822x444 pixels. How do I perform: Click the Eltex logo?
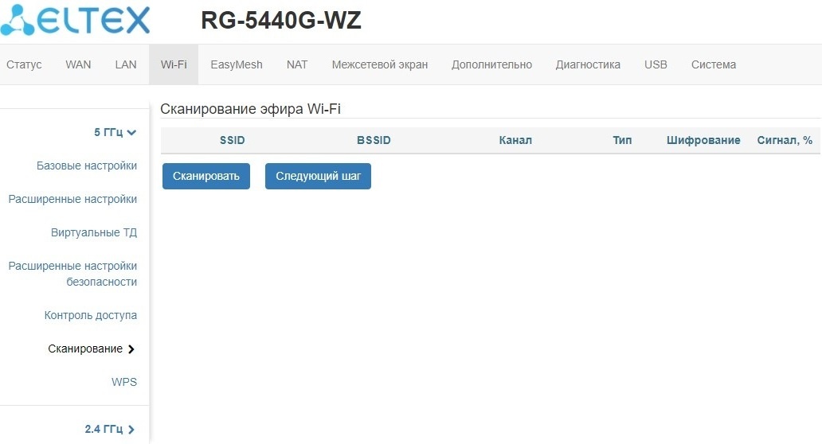75,20
